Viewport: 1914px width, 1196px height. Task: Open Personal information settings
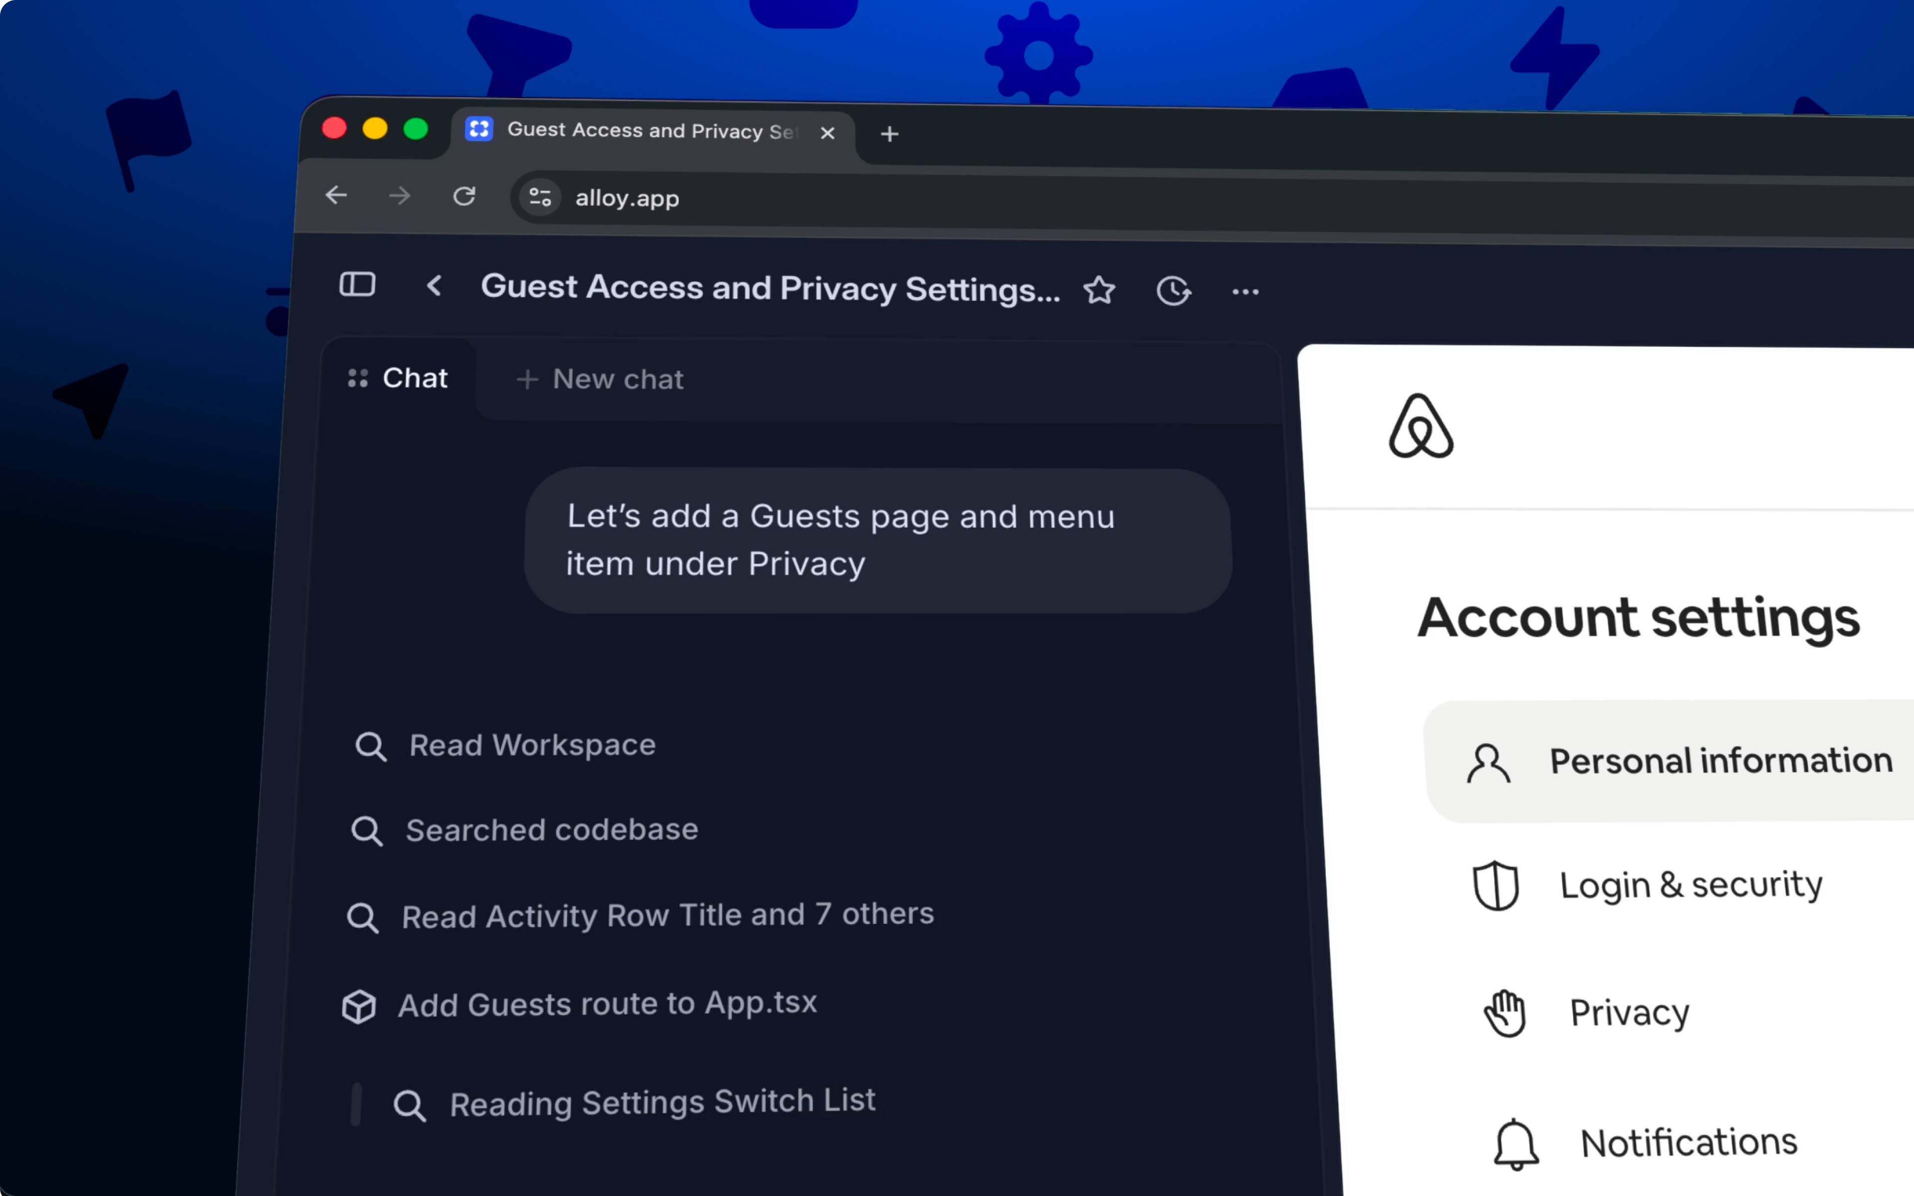[x=1677, y=761]
